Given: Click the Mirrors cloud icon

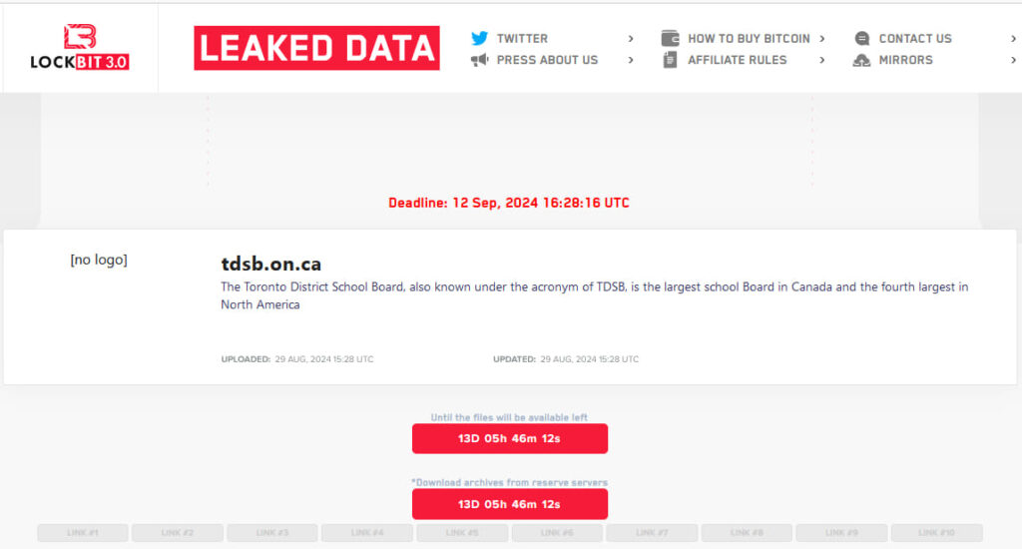Looking at the screenshot, I should [x=861, y=60].
